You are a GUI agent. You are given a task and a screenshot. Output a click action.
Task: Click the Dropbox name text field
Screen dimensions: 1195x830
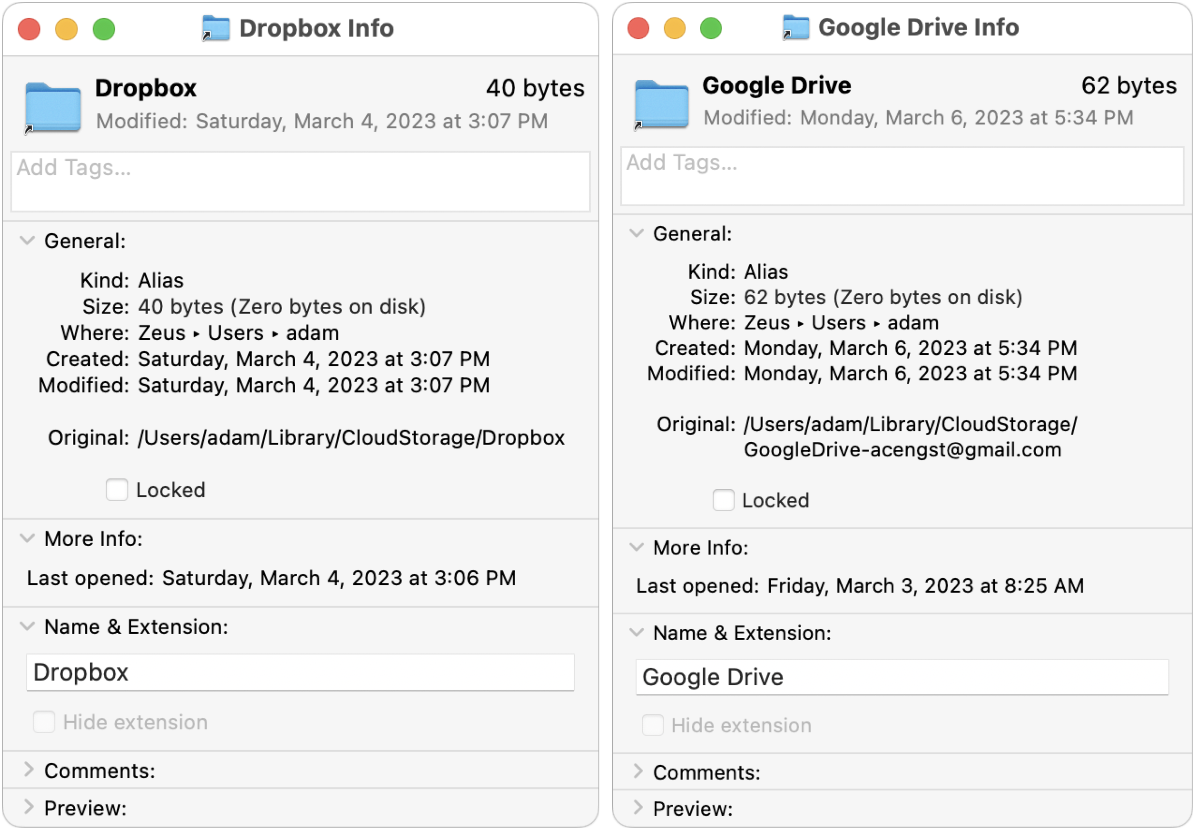coord(300,672)
